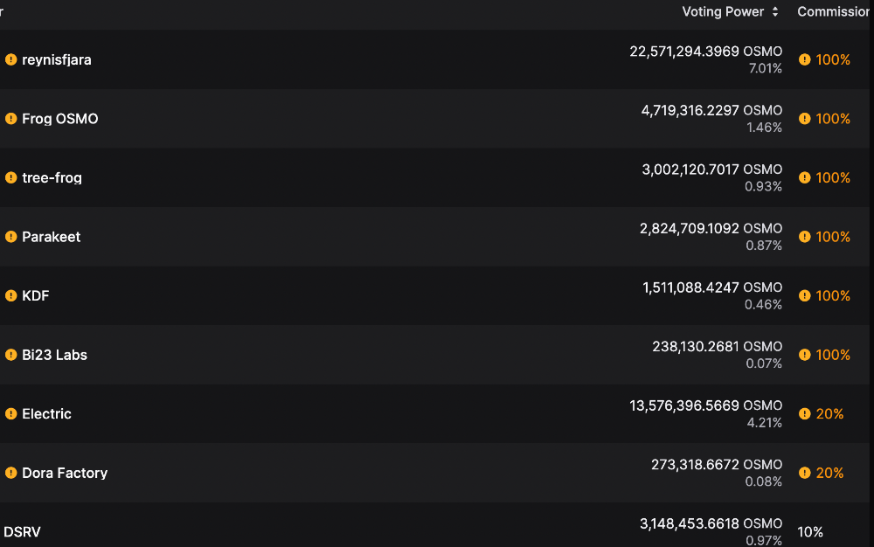This screenshot has height=547, width=874.
Task: Select Bi23 Labs validator name
Action: click(x=54, y=355)
